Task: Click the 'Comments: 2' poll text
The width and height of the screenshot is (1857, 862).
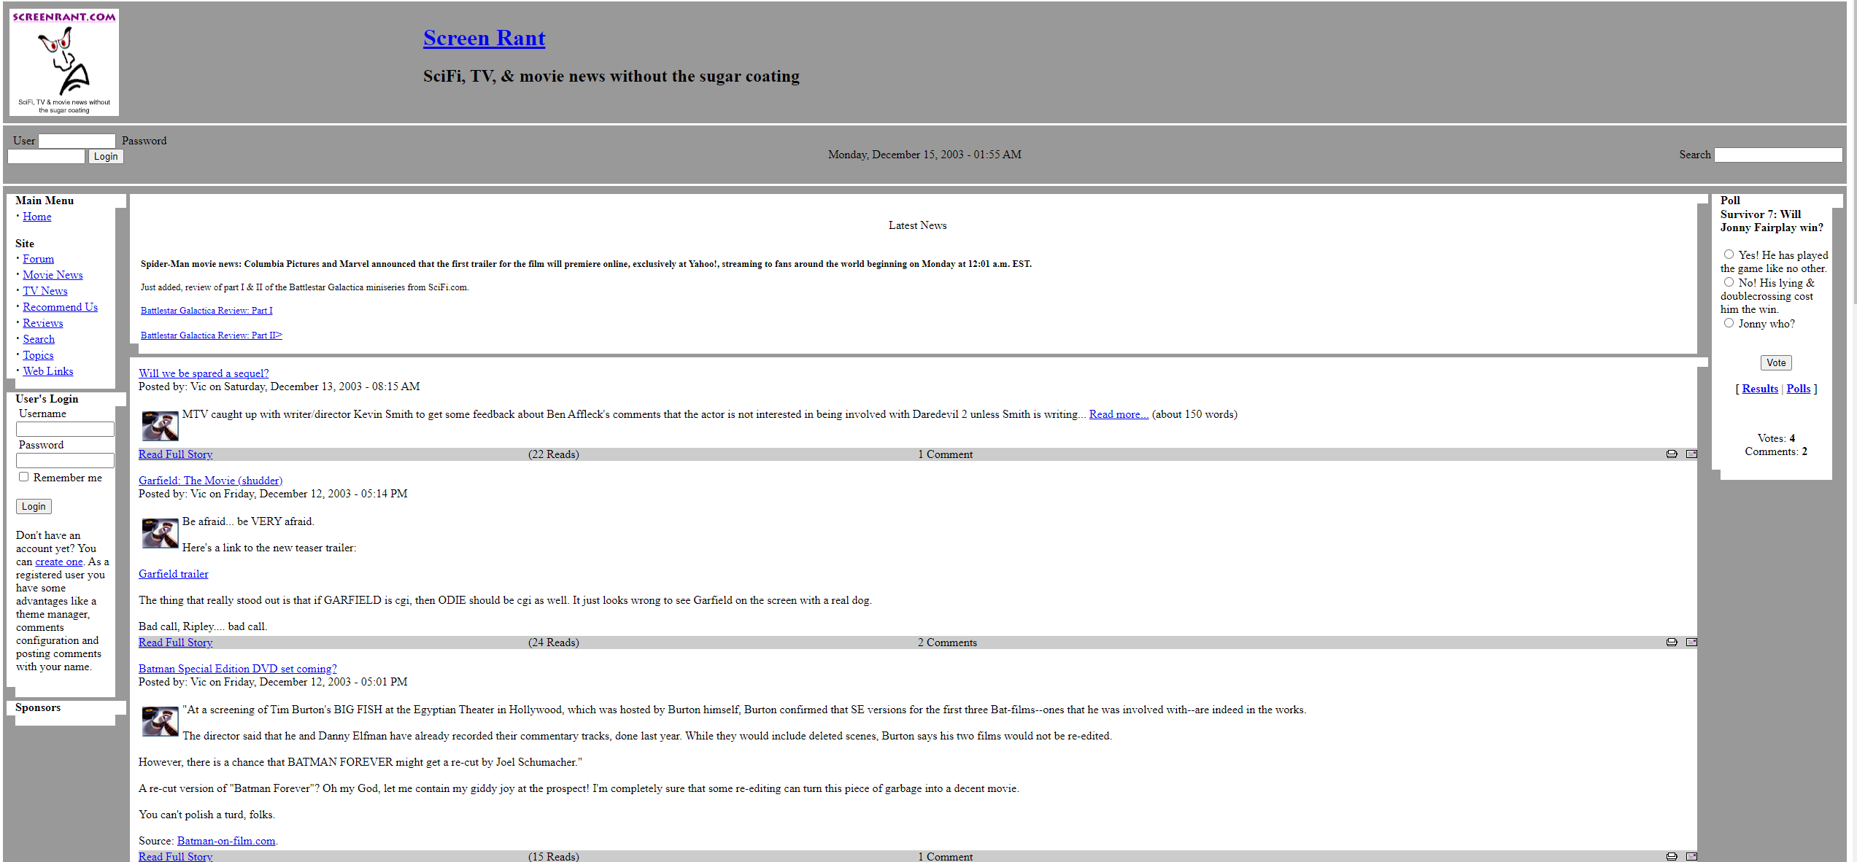Action: (1776, 451)
